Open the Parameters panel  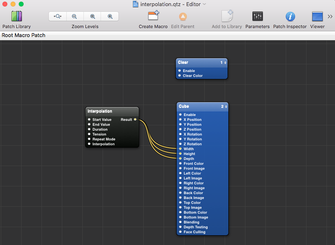257,16
